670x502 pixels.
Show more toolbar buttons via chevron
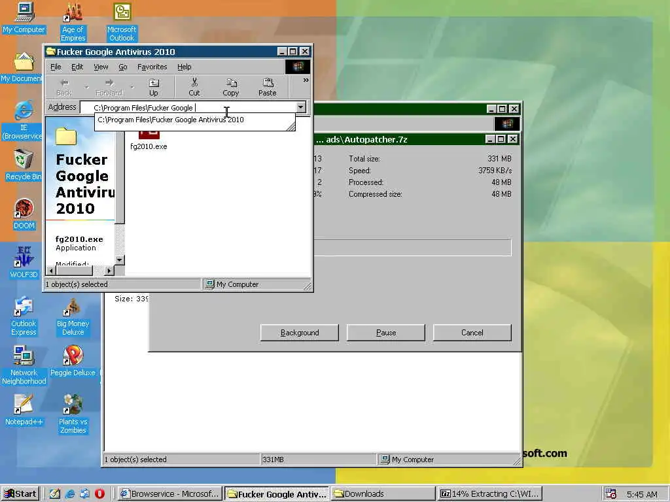pyautogui.click(x=306, y=80)
